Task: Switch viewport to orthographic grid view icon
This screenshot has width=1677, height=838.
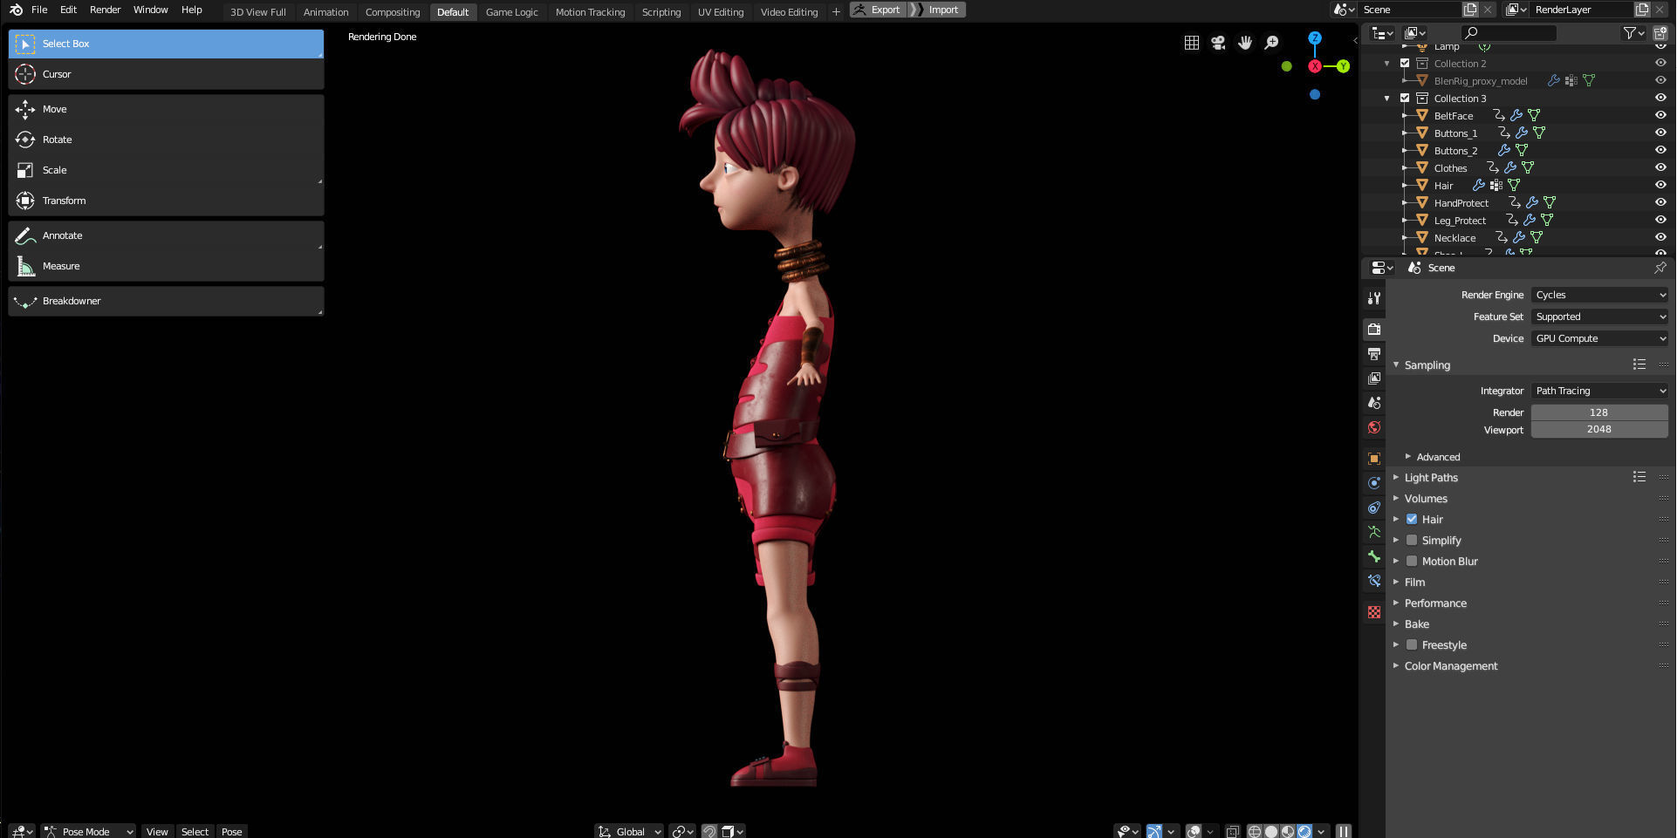Action: [x=1191, y=43]
